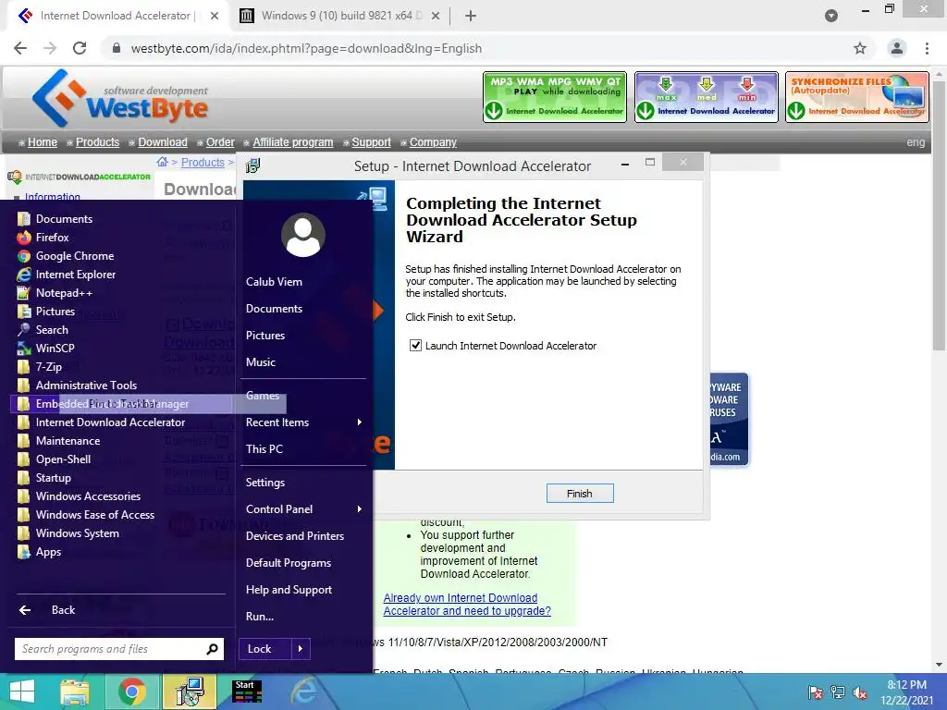Reload the page in Chrome
The width and height of the screenshot is (947, 710).
click(x=80, y=48)
